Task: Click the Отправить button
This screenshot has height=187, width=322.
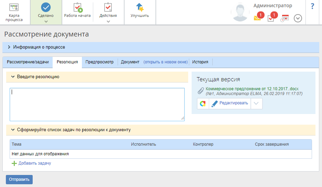Action: (x=19, y=179)
